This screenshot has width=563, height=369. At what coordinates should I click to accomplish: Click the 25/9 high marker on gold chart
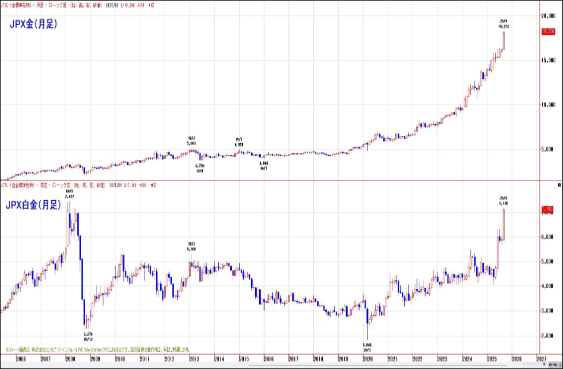[x=504, y=23]
